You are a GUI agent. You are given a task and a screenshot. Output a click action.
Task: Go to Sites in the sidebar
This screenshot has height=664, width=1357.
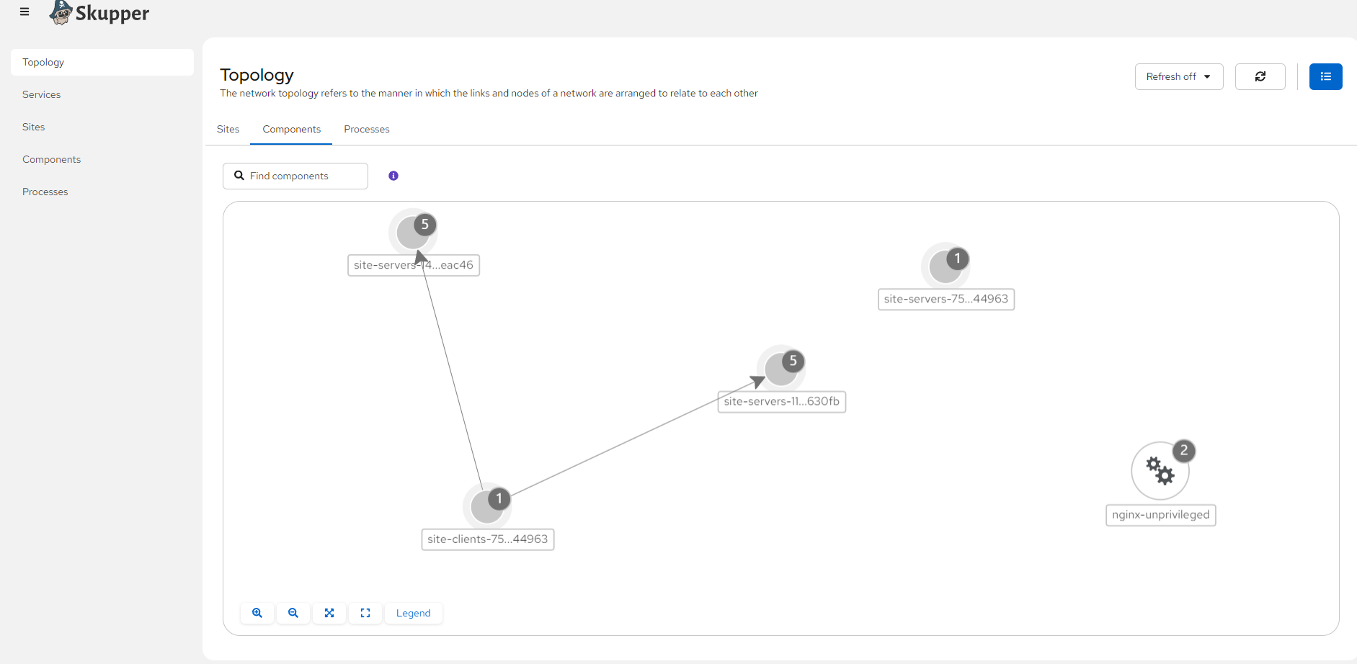pyautogui.click(x=102, y=127)
